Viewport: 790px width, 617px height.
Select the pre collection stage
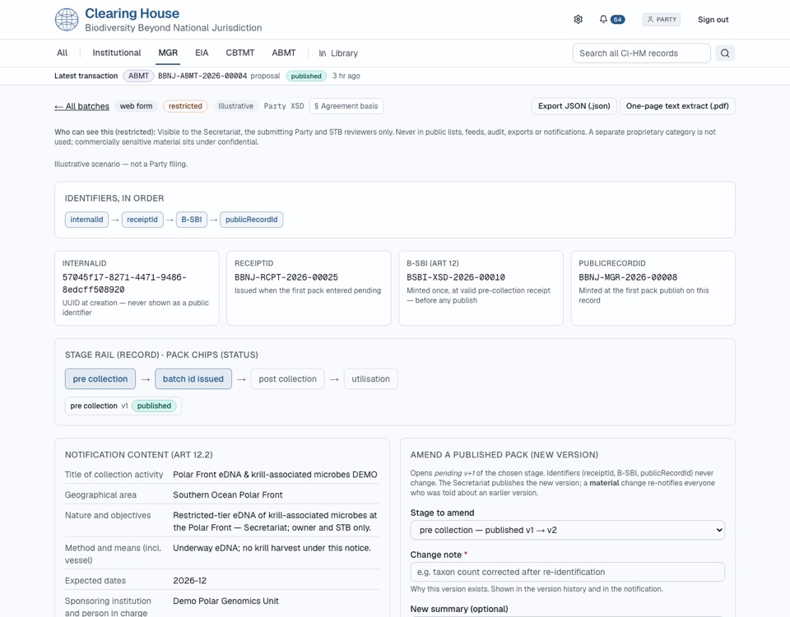[x=100, y=378]
